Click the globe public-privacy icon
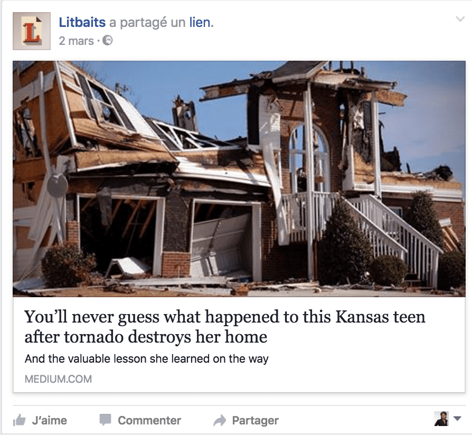The width and height of the screenshot is (472, 435). (x=108, y=40)
